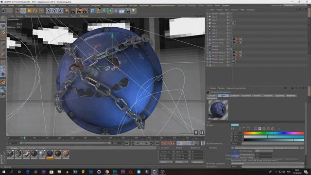Select the Live Selection arrow tool
The image size is (311, 175).
point(17,11)
